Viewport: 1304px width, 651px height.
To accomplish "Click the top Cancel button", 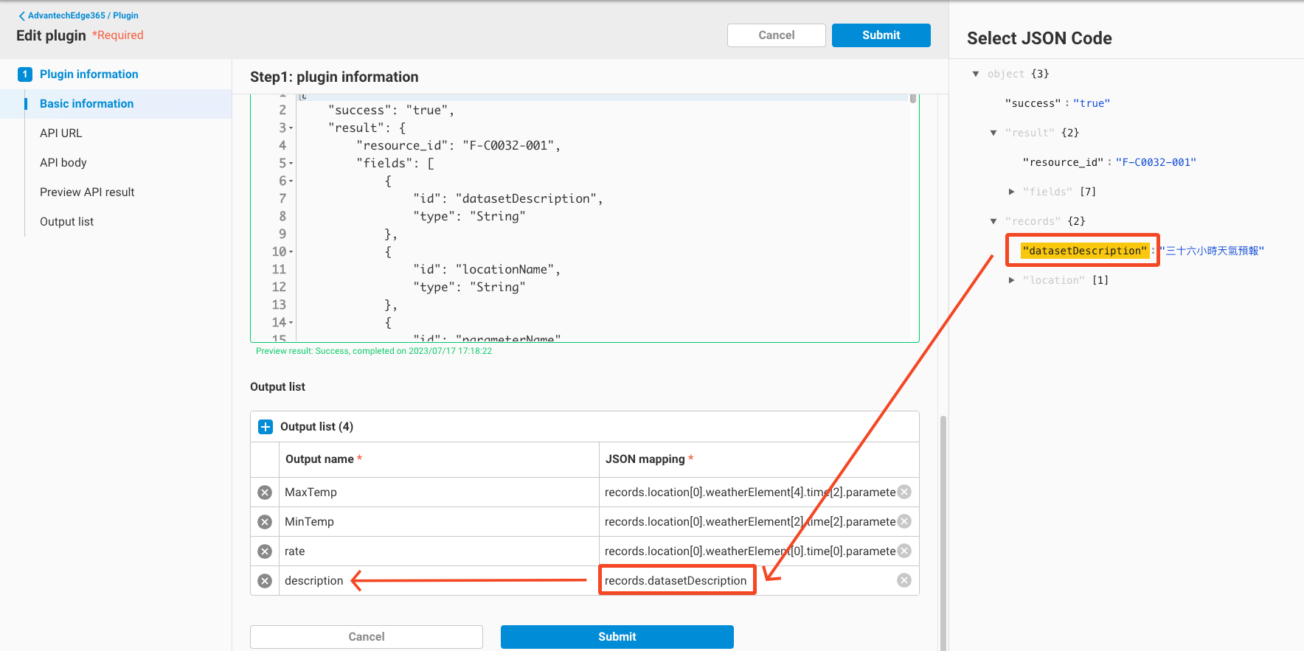I will point(777,35).
